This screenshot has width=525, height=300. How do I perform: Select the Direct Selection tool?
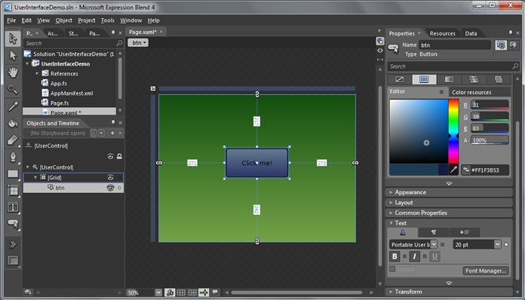coord(13,56)
